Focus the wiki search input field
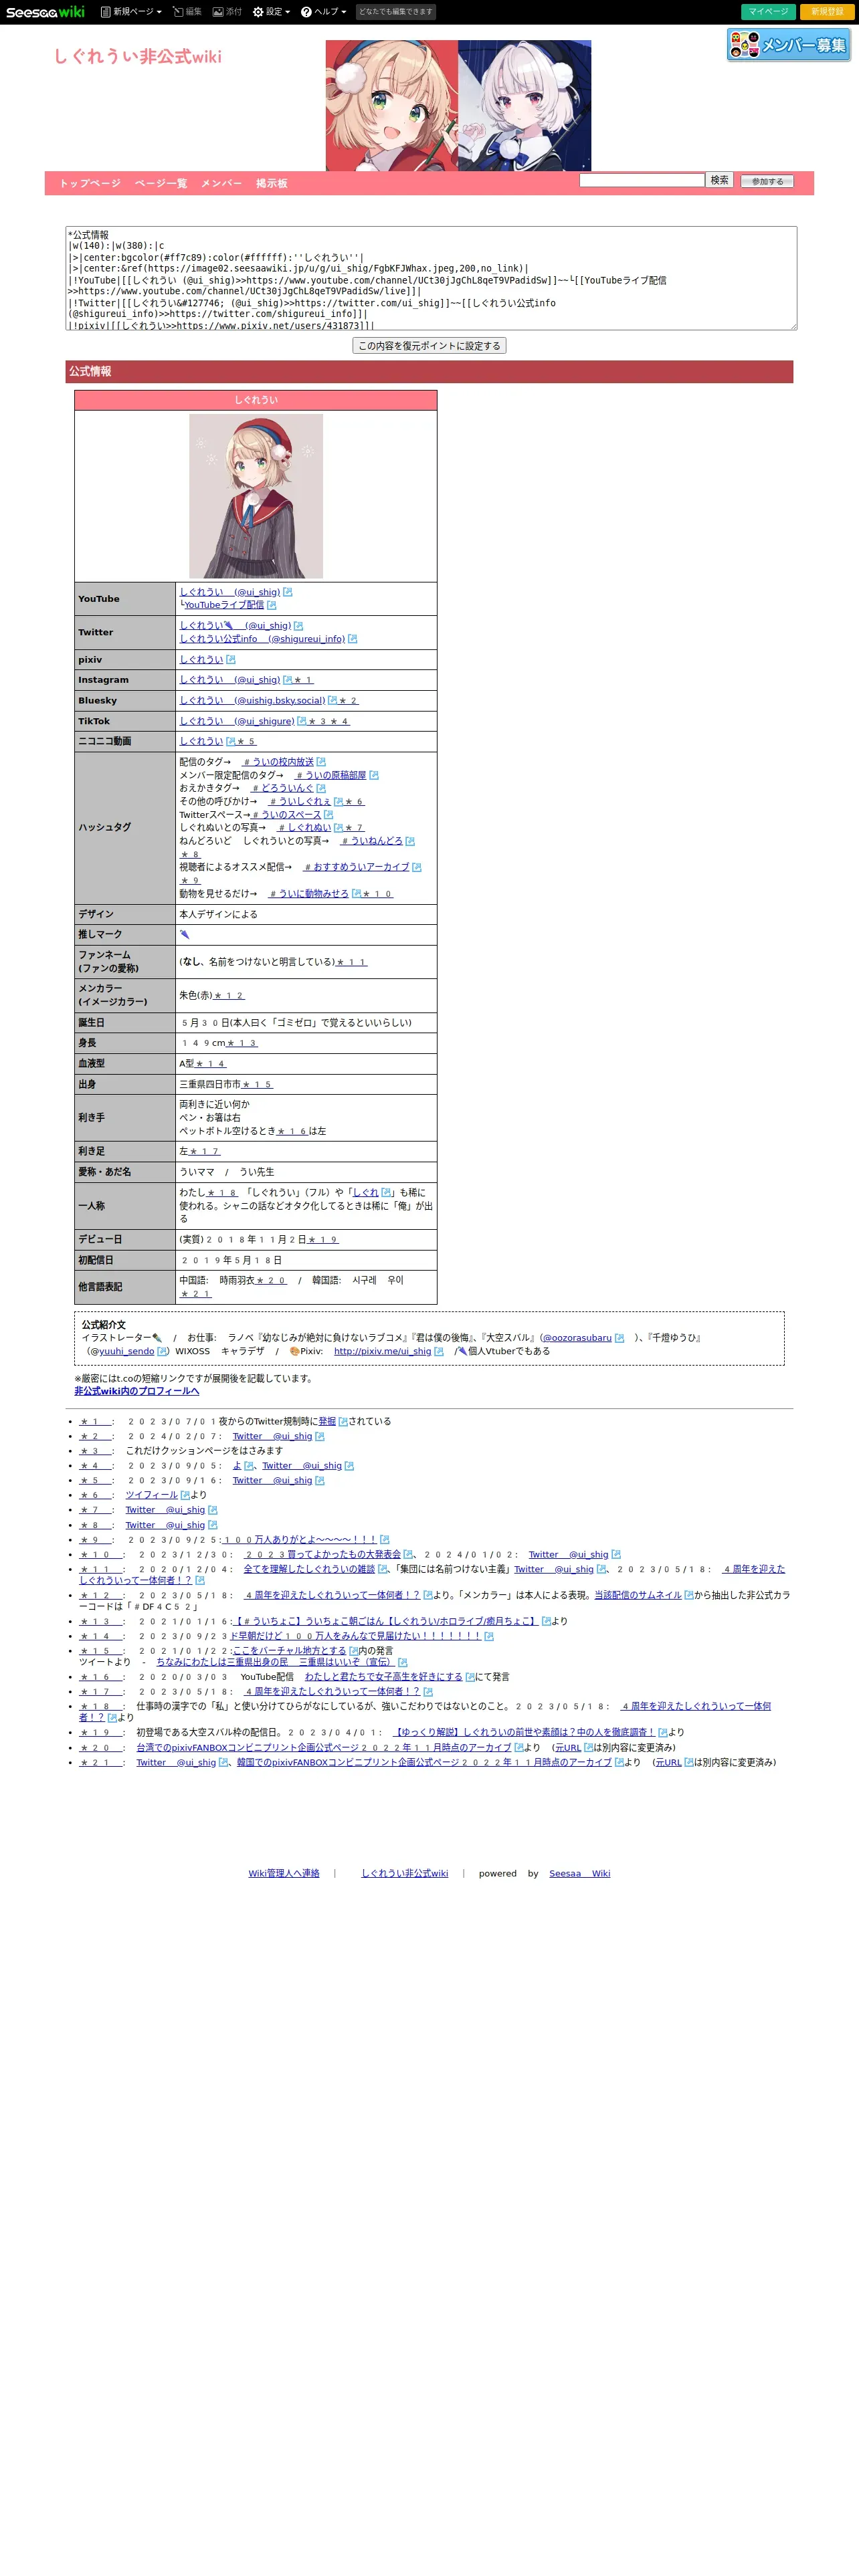Viewport: 859px width, 2576px height. pyautogui.click(x=642, y=180)
